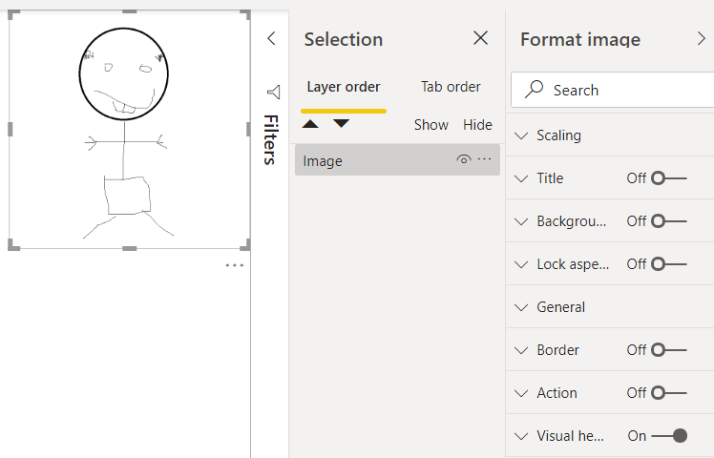The height and width of the screenshot is (458, 714).
Task: Click the Filters megaphone icon
Action: point(273,92)
